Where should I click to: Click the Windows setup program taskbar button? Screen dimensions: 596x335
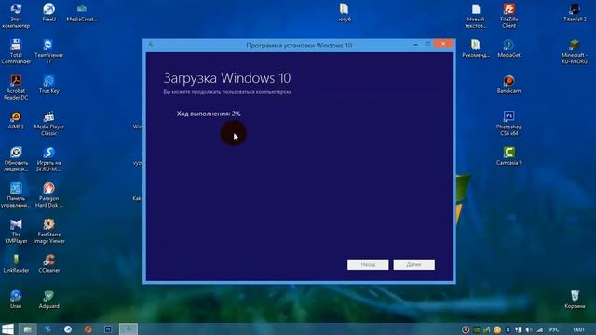[129, 328]
